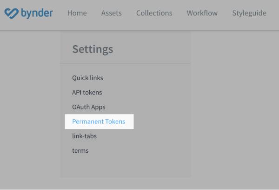Click white highlight box right of Permanent Tokens text
Screen dimensions: 279x190
[x=130, y=122]
